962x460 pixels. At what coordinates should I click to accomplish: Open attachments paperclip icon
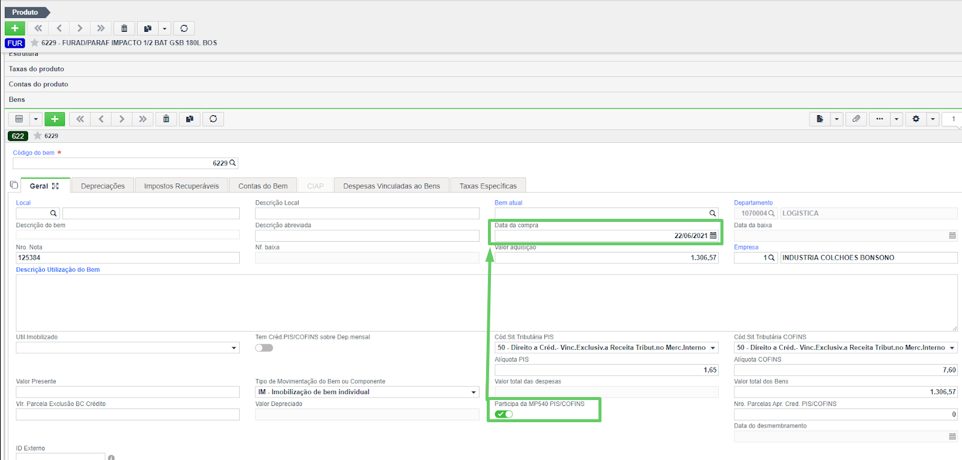coord(856,119)
